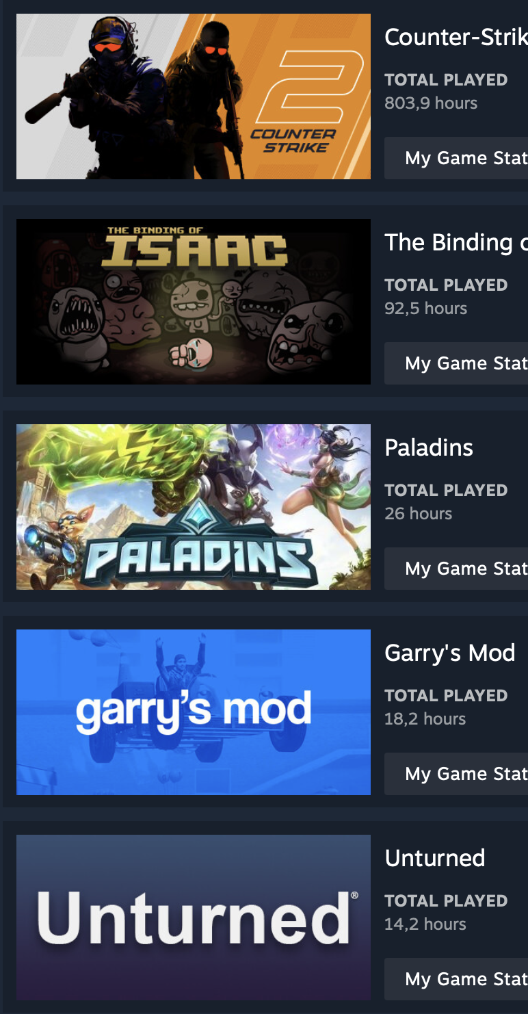Visit the Garry's Mod title link
The height and width of the screenshot is (1014, 528).
click(450, 653)
